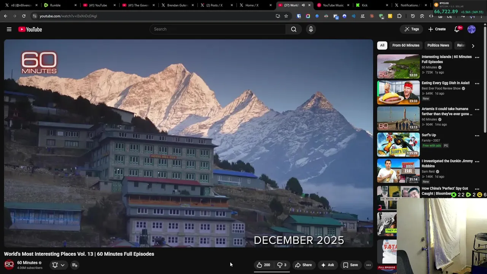This screenshot has width=487, height=274.
Task: Open the 60 Minutes channel name link
Action: [27, 263]
